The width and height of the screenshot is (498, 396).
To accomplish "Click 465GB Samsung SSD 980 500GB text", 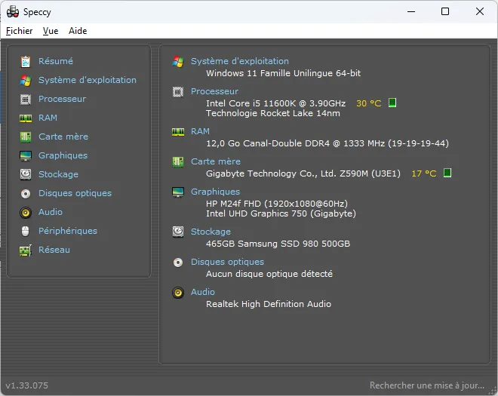I will pos(278,244).
